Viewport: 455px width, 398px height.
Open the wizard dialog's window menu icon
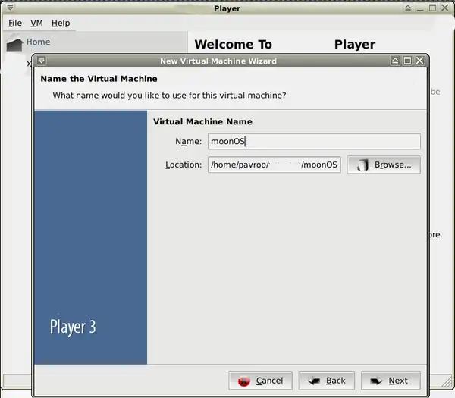tap(41, 61)
